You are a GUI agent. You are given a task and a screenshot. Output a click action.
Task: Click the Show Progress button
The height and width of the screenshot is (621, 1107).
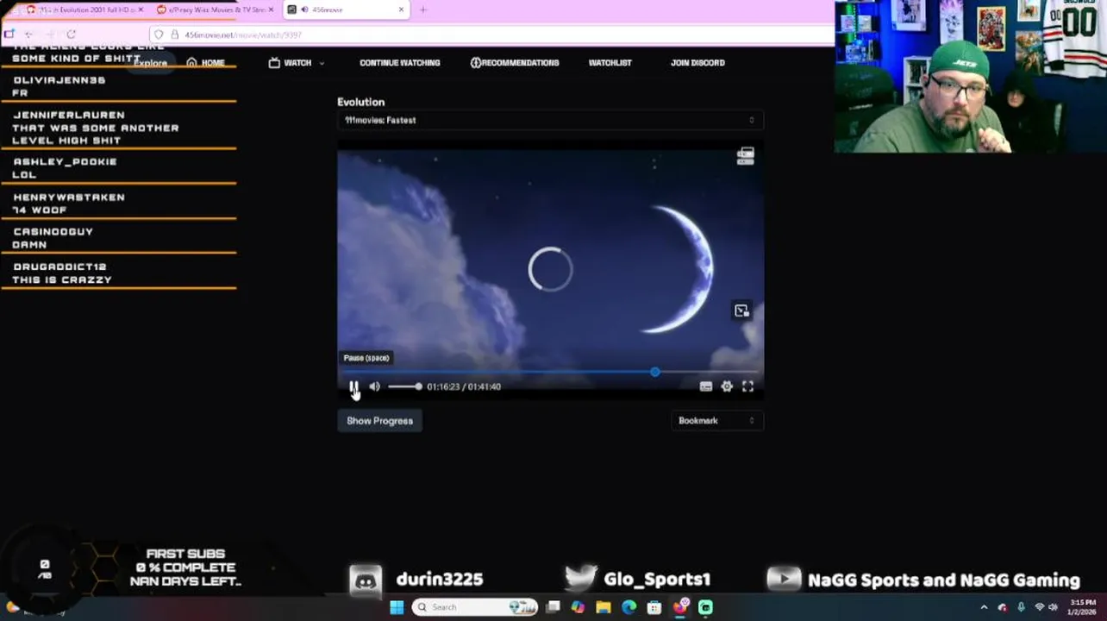[x=379, y=420]
